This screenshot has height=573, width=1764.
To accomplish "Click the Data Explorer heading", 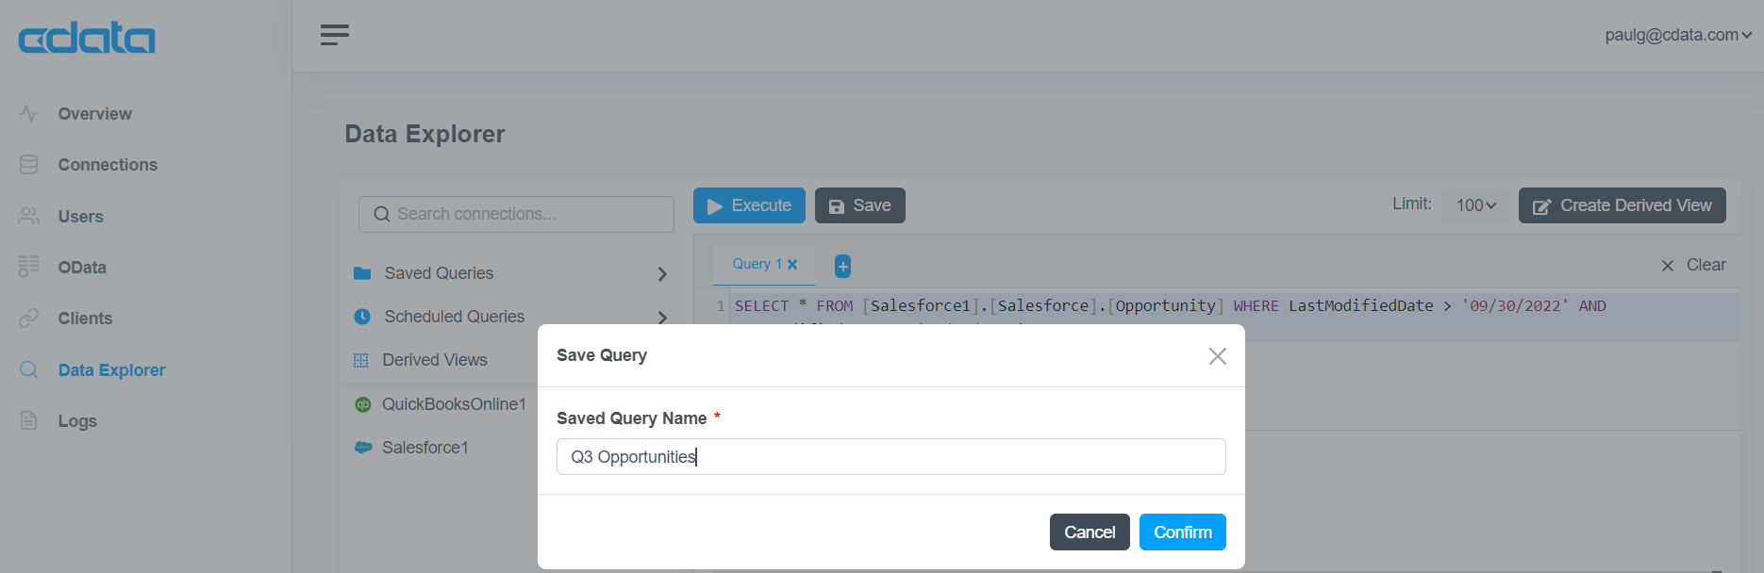I will click(424, 134).
